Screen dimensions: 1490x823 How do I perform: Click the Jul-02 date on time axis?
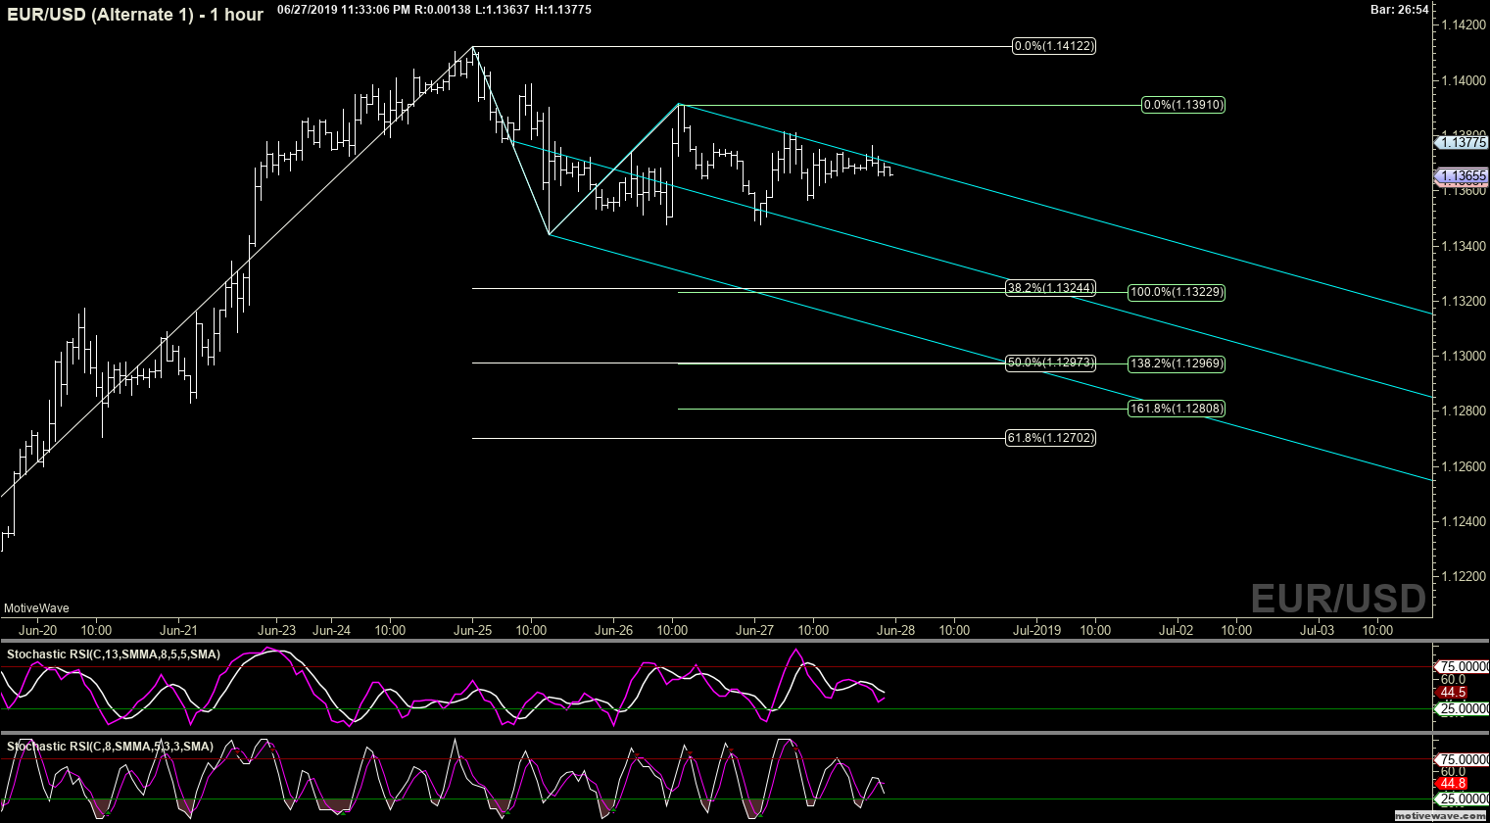[x=1178, y=630]
